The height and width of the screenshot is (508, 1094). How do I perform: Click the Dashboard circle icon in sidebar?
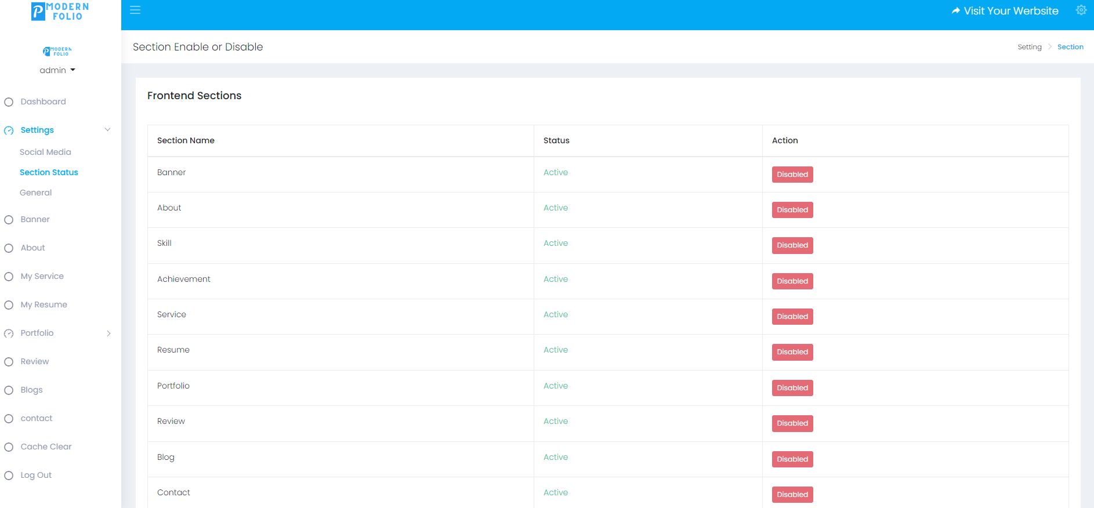click(9, 102)
